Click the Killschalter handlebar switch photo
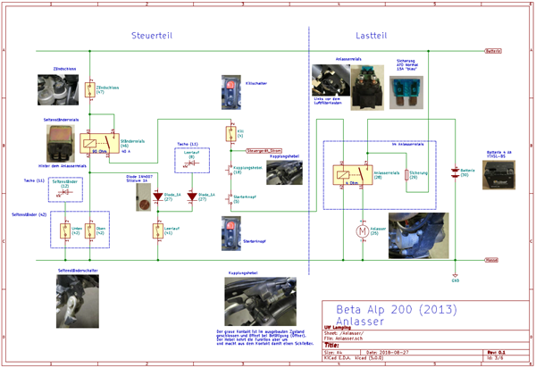Viewport: 536px width, 368px height. (x=231, y=92)
